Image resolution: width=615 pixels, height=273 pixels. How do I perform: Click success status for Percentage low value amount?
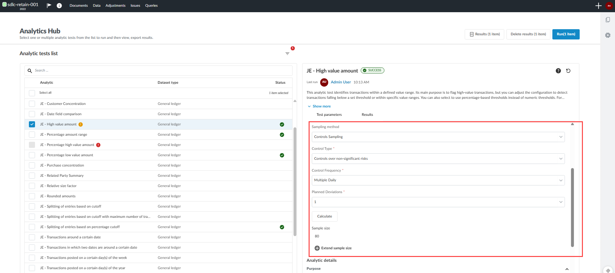282,155
